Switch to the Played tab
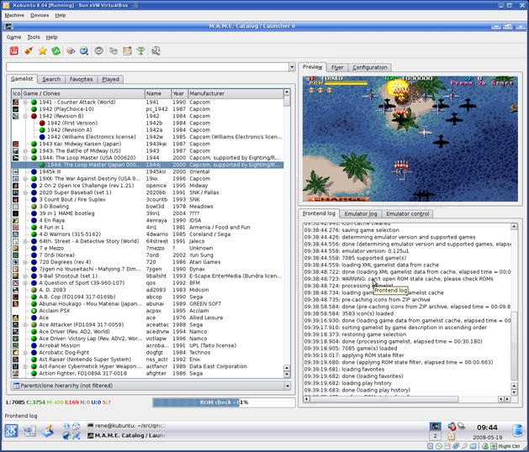This screenshot has width=529, height=452. pos(110,79)
